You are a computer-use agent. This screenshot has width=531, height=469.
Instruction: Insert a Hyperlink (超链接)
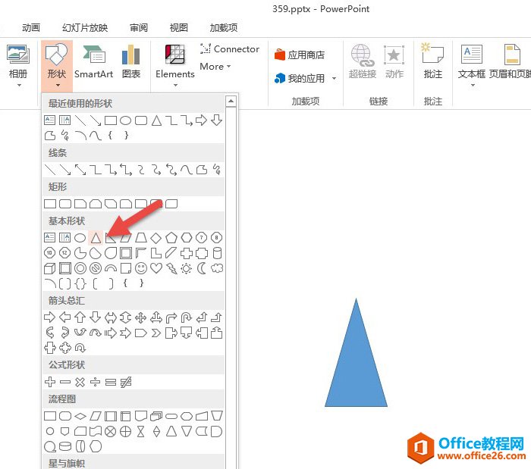363,61
